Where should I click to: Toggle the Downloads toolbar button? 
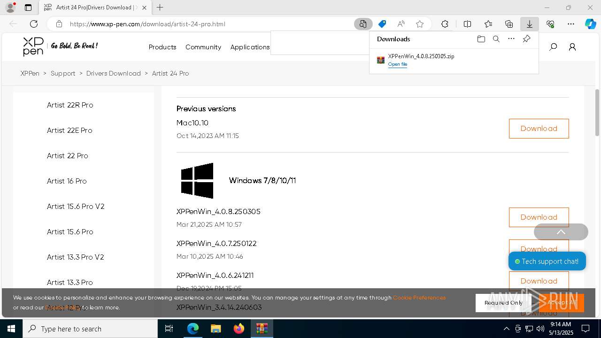pyautogui.click(x=529, y=24)
